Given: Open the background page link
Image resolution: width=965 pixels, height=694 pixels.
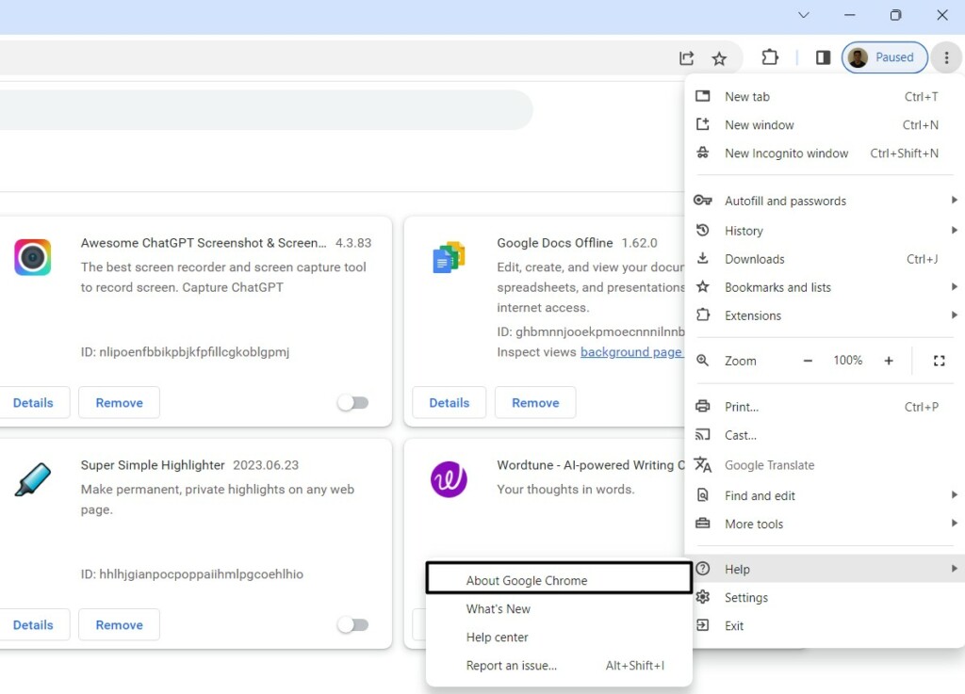Looking at the screenshot, I should (x=630, y=352).
